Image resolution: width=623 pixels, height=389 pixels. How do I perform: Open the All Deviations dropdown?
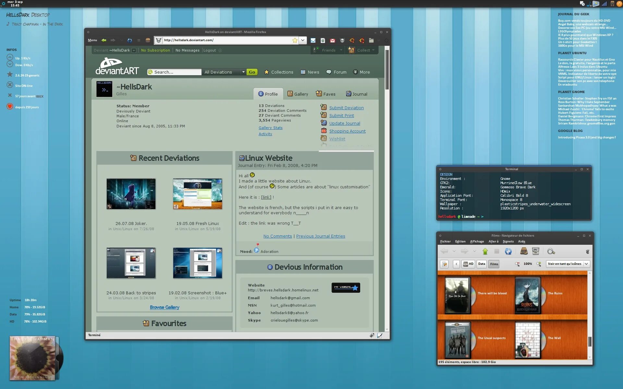pos(224,72)
